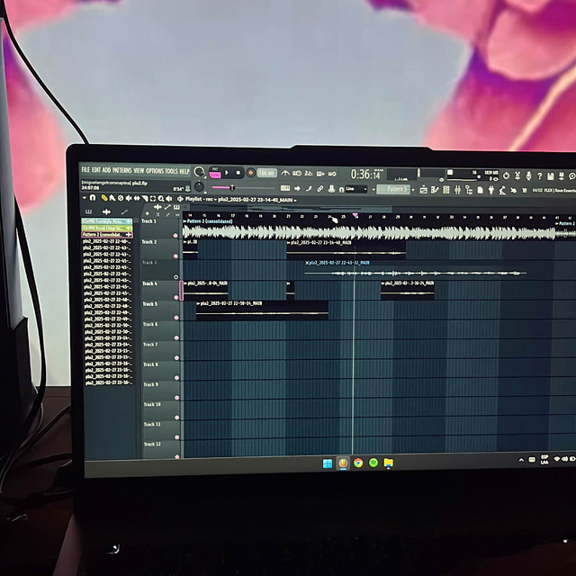This screenshot has width=576, height=576.
Task: Select the playlist zoom tool
Action: [161, 199]
